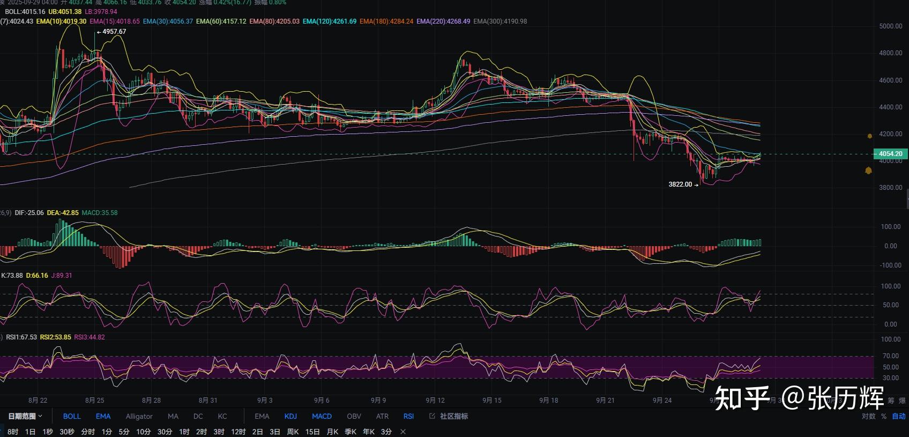Switch to the 周K weekly timeframe
This screenshot has width=909, height=437.
(293, 432)
